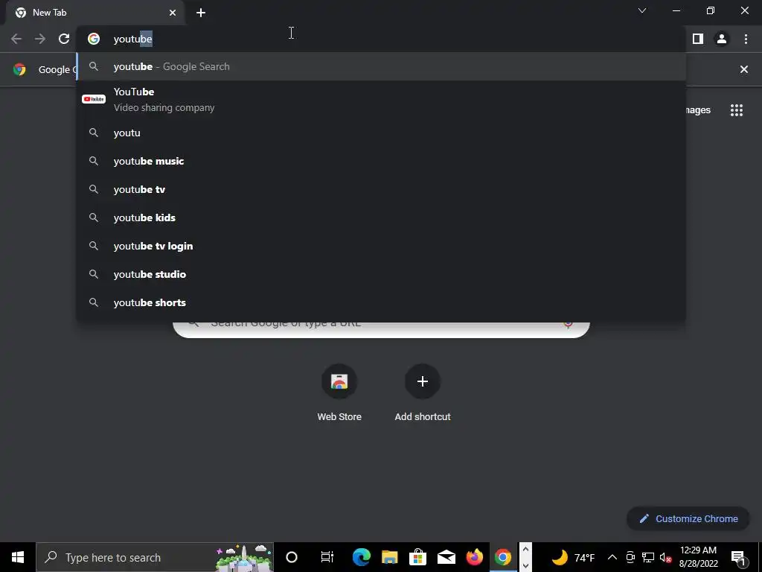Open Cortana circle icon

coord(292,557)
